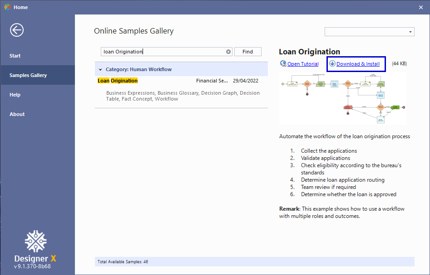Click the Download & Install link
The height and width of the screenshot is (275, 430).
[358, 64]
